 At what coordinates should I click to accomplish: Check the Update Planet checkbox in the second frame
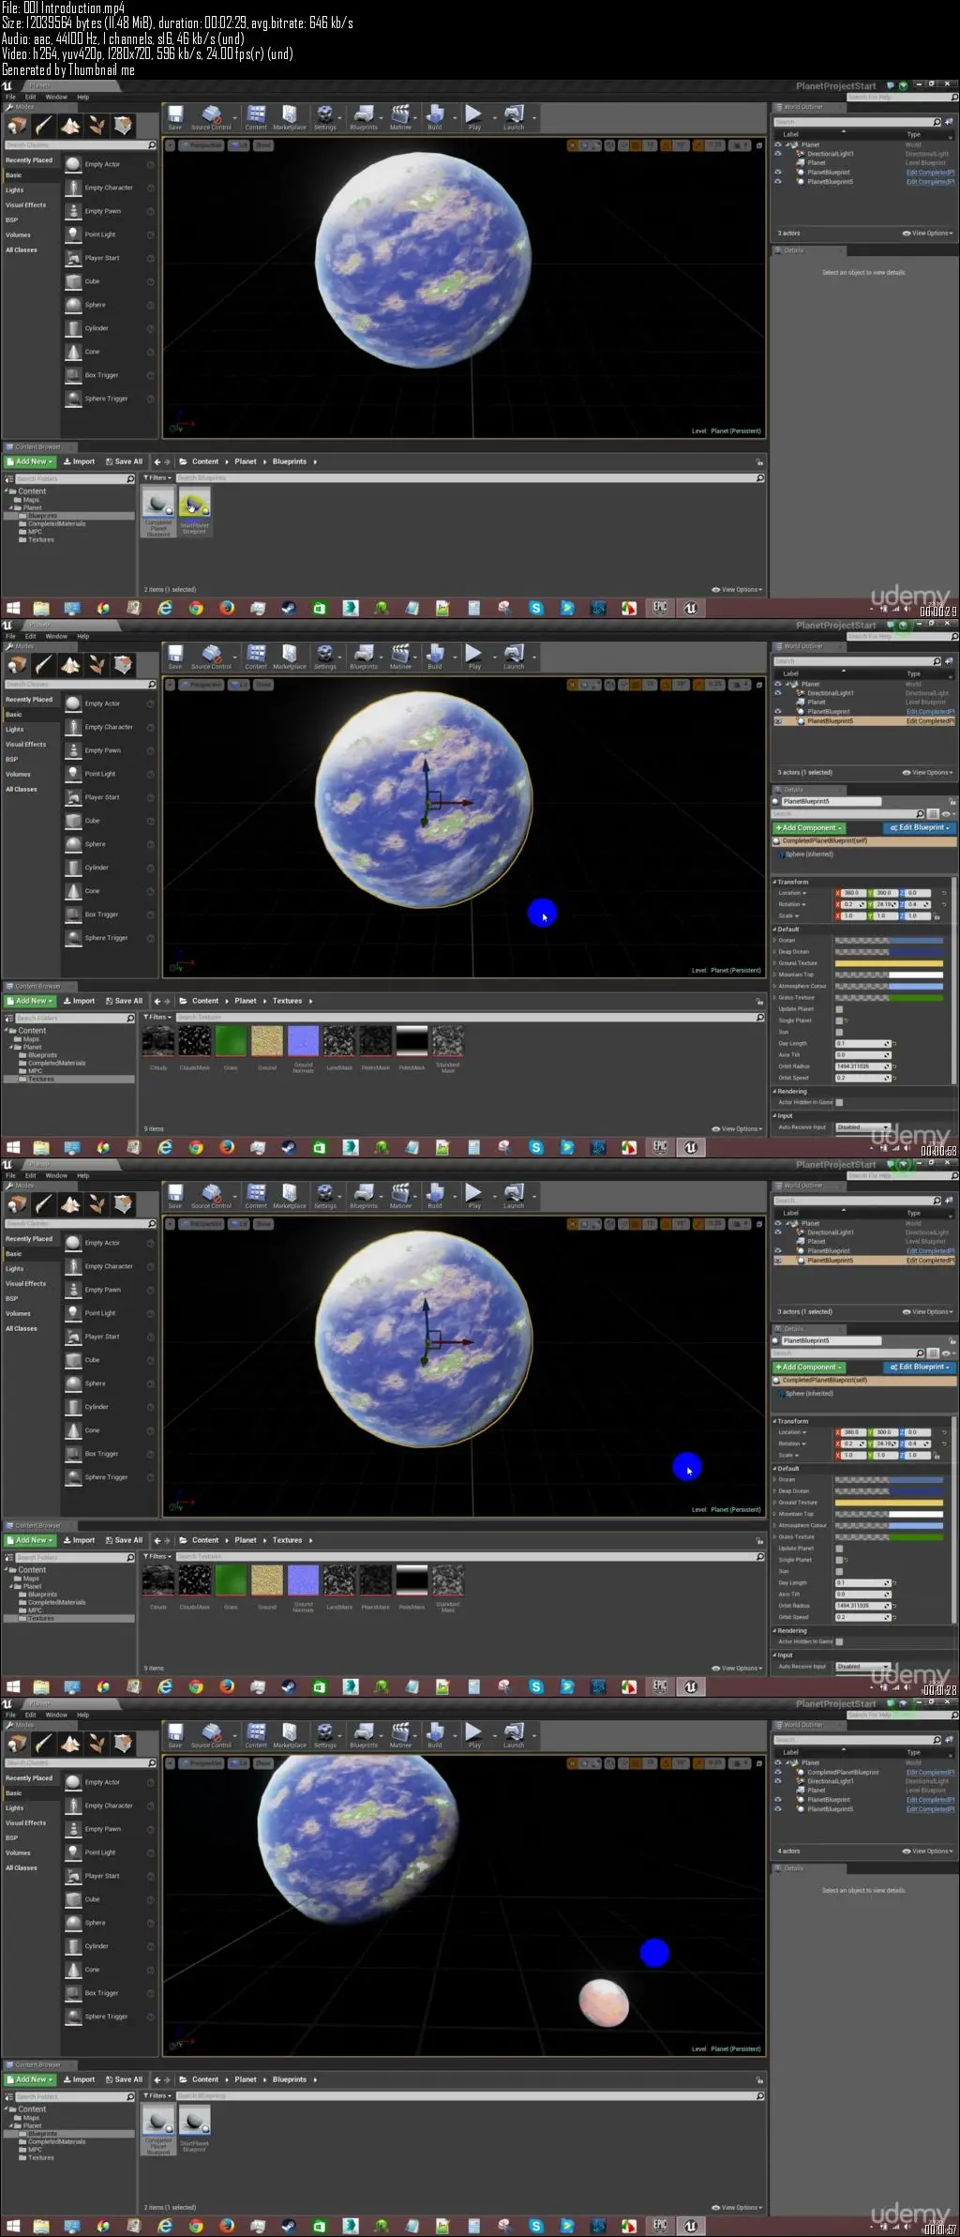tap(839, 1009)
